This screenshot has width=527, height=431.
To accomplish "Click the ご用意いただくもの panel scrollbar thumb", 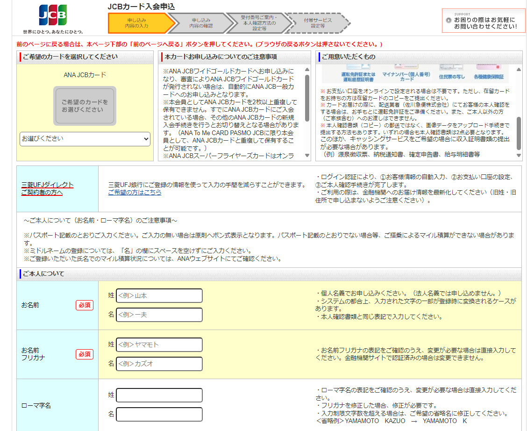I will (x=518, y=133).
